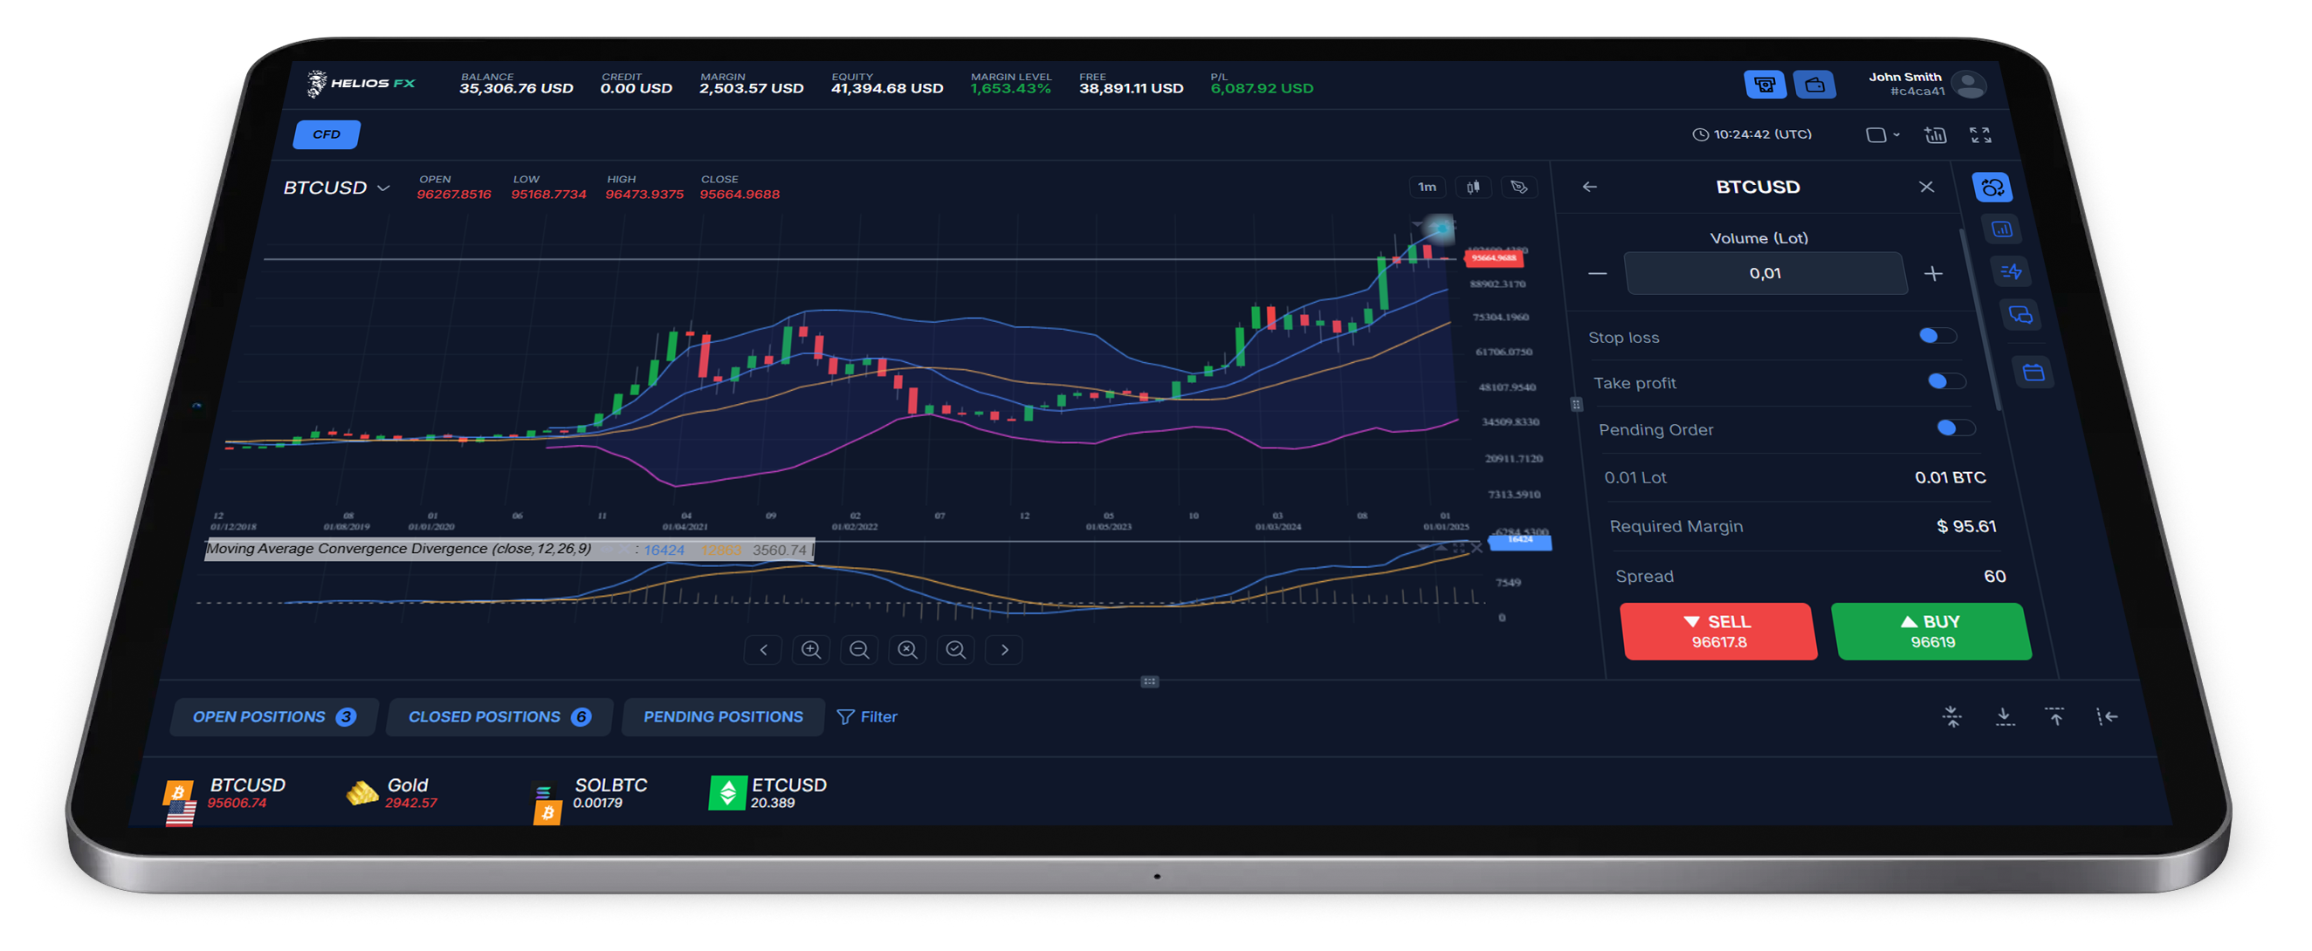Click the Spread value 60

click(x=1994, y=576)
